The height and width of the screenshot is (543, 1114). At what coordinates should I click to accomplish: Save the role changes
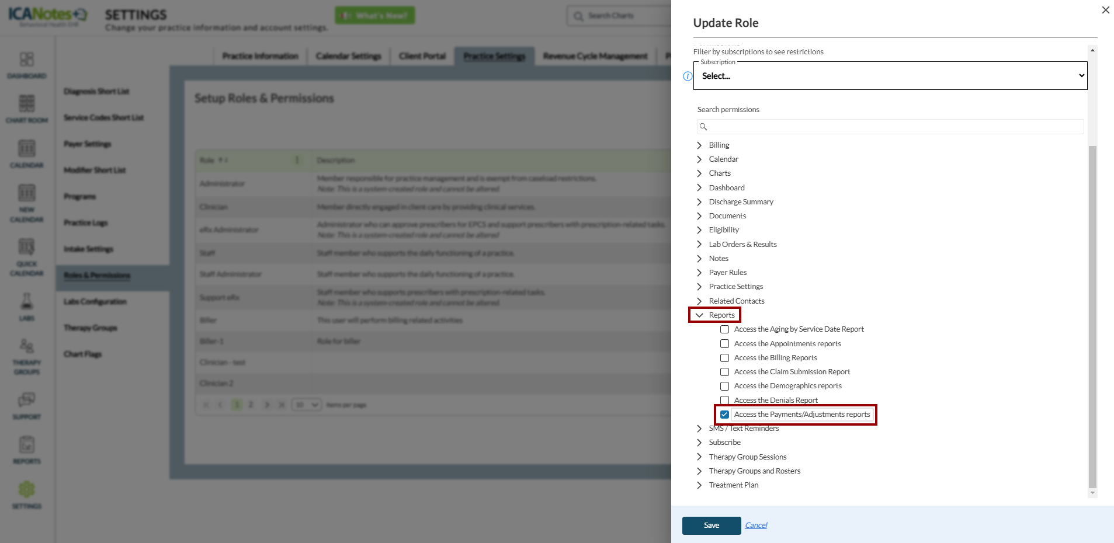(712, 525)
